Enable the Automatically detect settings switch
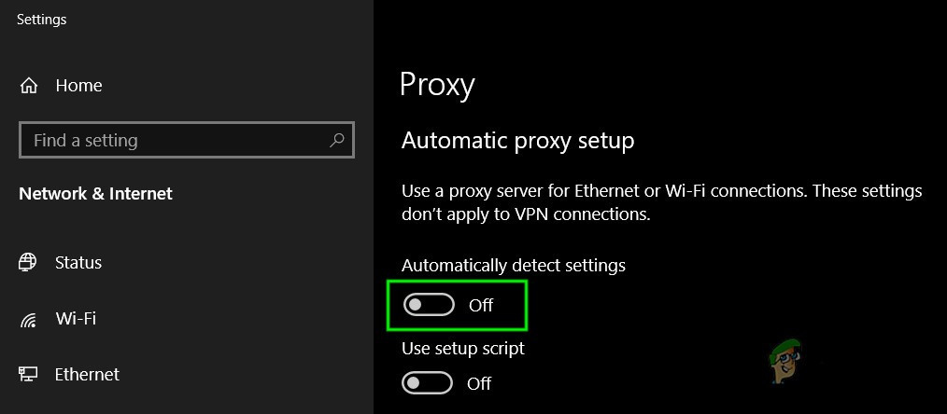947x414 pixels. [x=429, y=305]
